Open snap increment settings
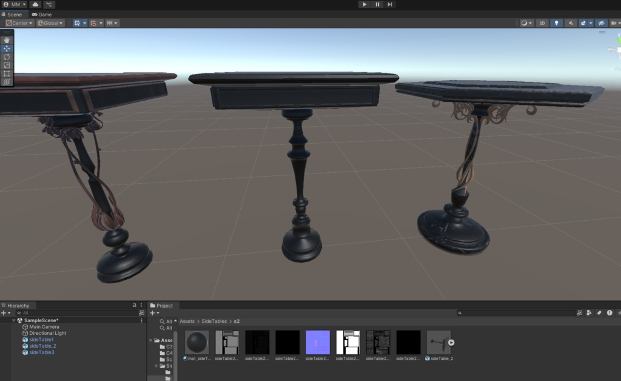 112,23
